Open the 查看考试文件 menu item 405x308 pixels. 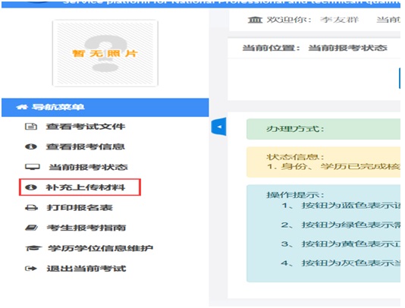(86, 127)
